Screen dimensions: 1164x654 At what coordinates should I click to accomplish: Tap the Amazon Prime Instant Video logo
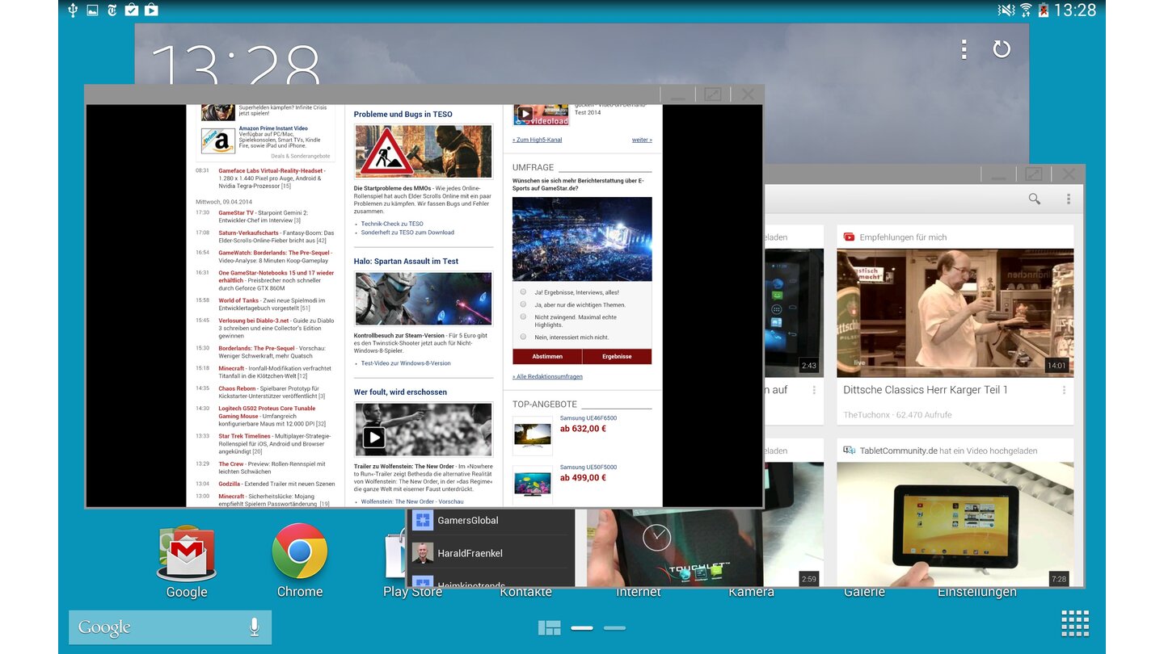point(218,140)
